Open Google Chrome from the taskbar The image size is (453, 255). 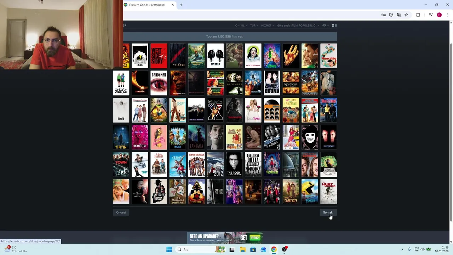point(274,249)
